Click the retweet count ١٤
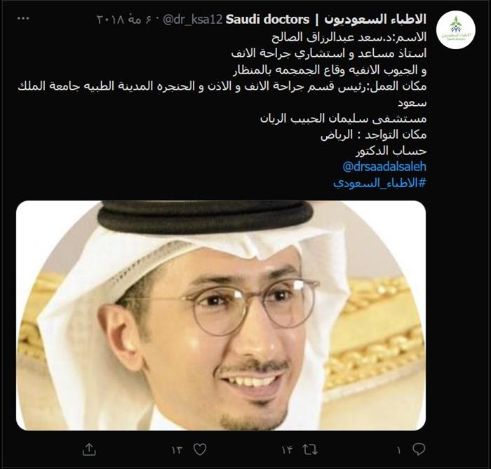This screenshot has width=491, height=469. point(286,450)
